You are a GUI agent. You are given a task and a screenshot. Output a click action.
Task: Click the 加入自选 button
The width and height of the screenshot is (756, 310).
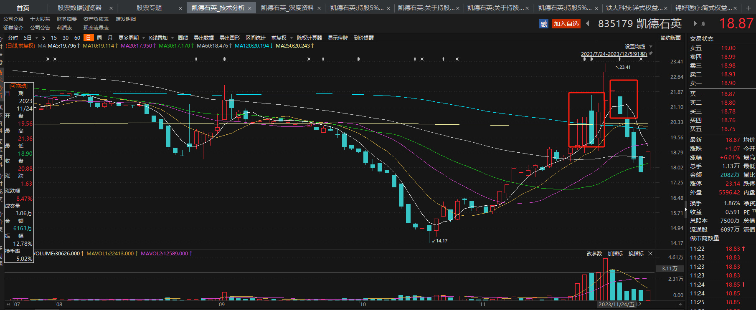tap(566, 24)
